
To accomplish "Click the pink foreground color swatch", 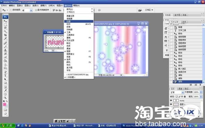I will 5,104.
